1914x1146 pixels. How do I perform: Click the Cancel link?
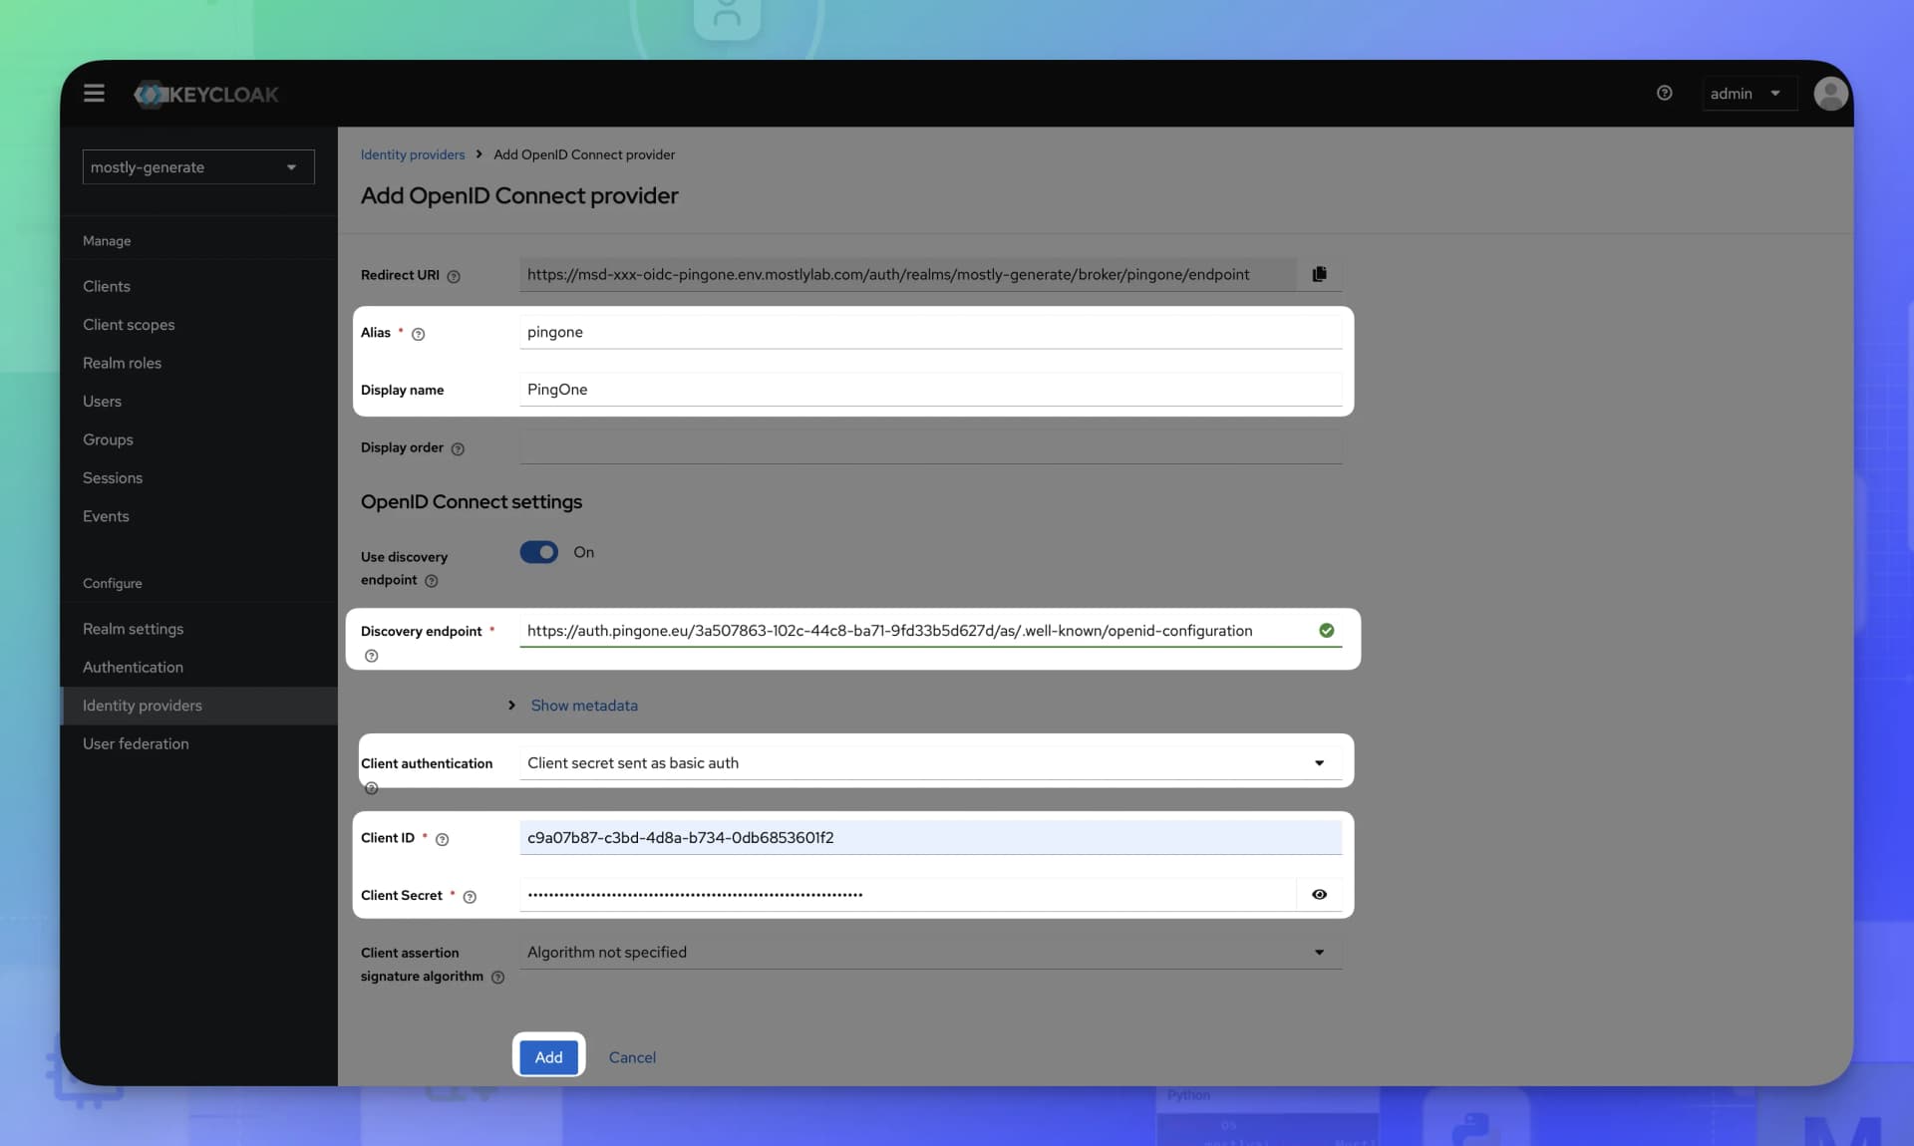click(x=632, y=1057)
